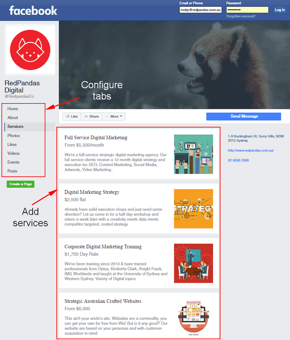The height and width of the screenshot is (340, 290).
Task: Click the Send Message button
Action: 244,116
